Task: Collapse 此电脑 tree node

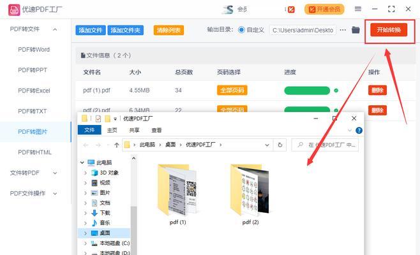Action: click(82, 163)
